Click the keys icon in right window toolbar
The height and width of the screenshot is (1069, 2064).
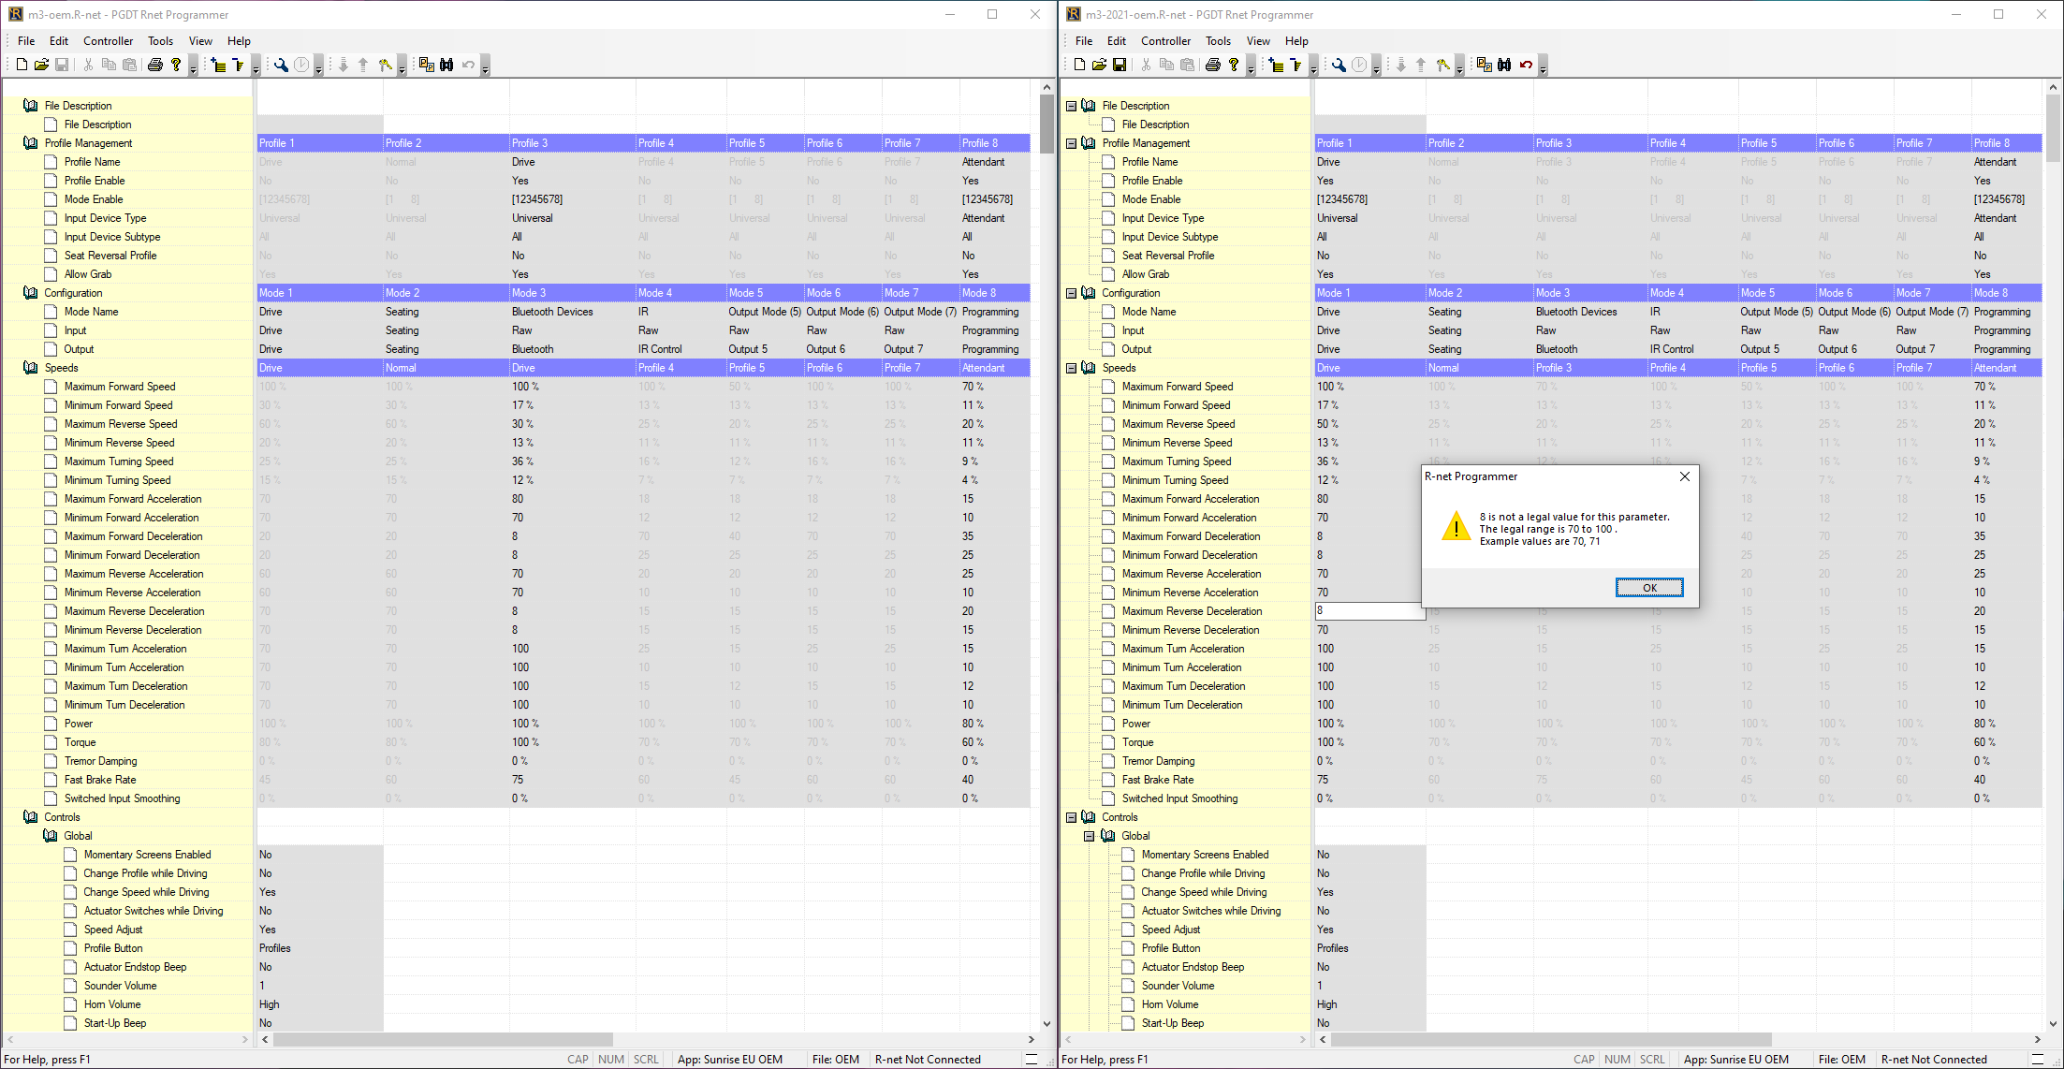pyautogui.click(x=1443, y=65)
